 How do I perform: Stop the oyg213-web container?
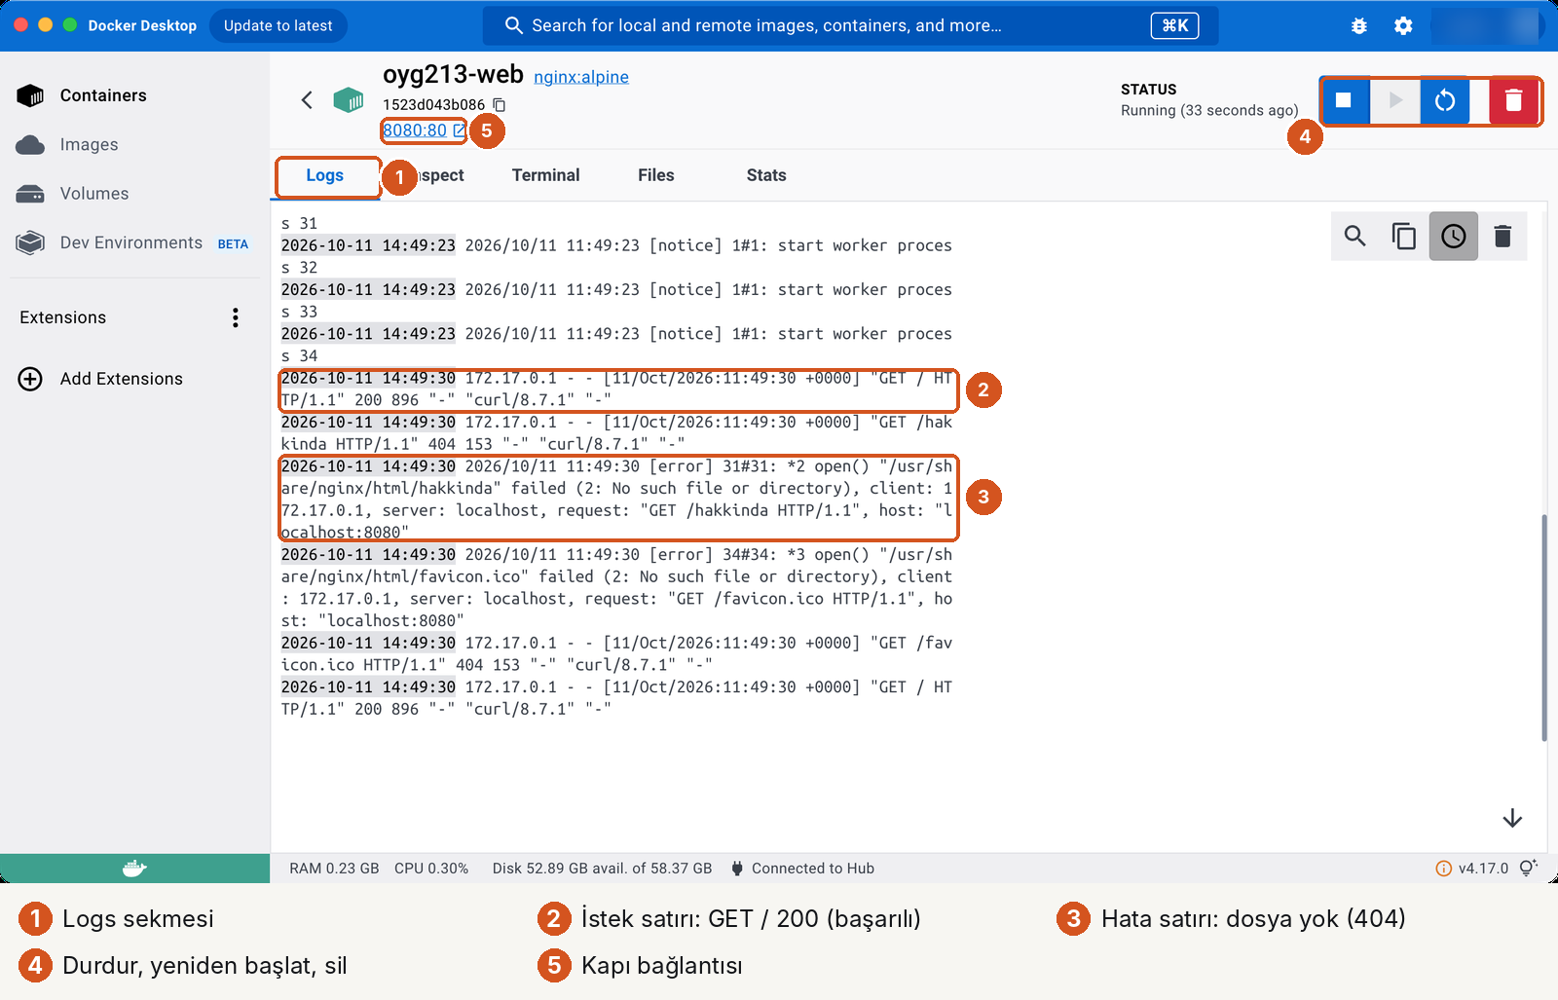click(x=1344, y=100)
